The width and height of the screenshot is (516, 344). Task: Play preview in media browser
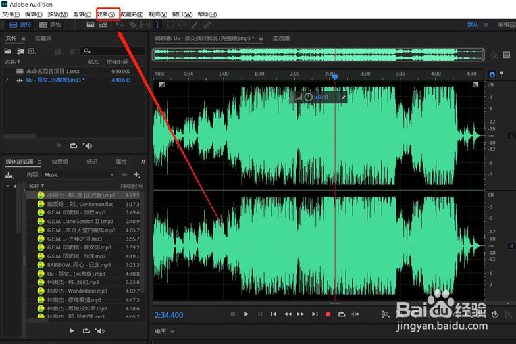[72, 330]
